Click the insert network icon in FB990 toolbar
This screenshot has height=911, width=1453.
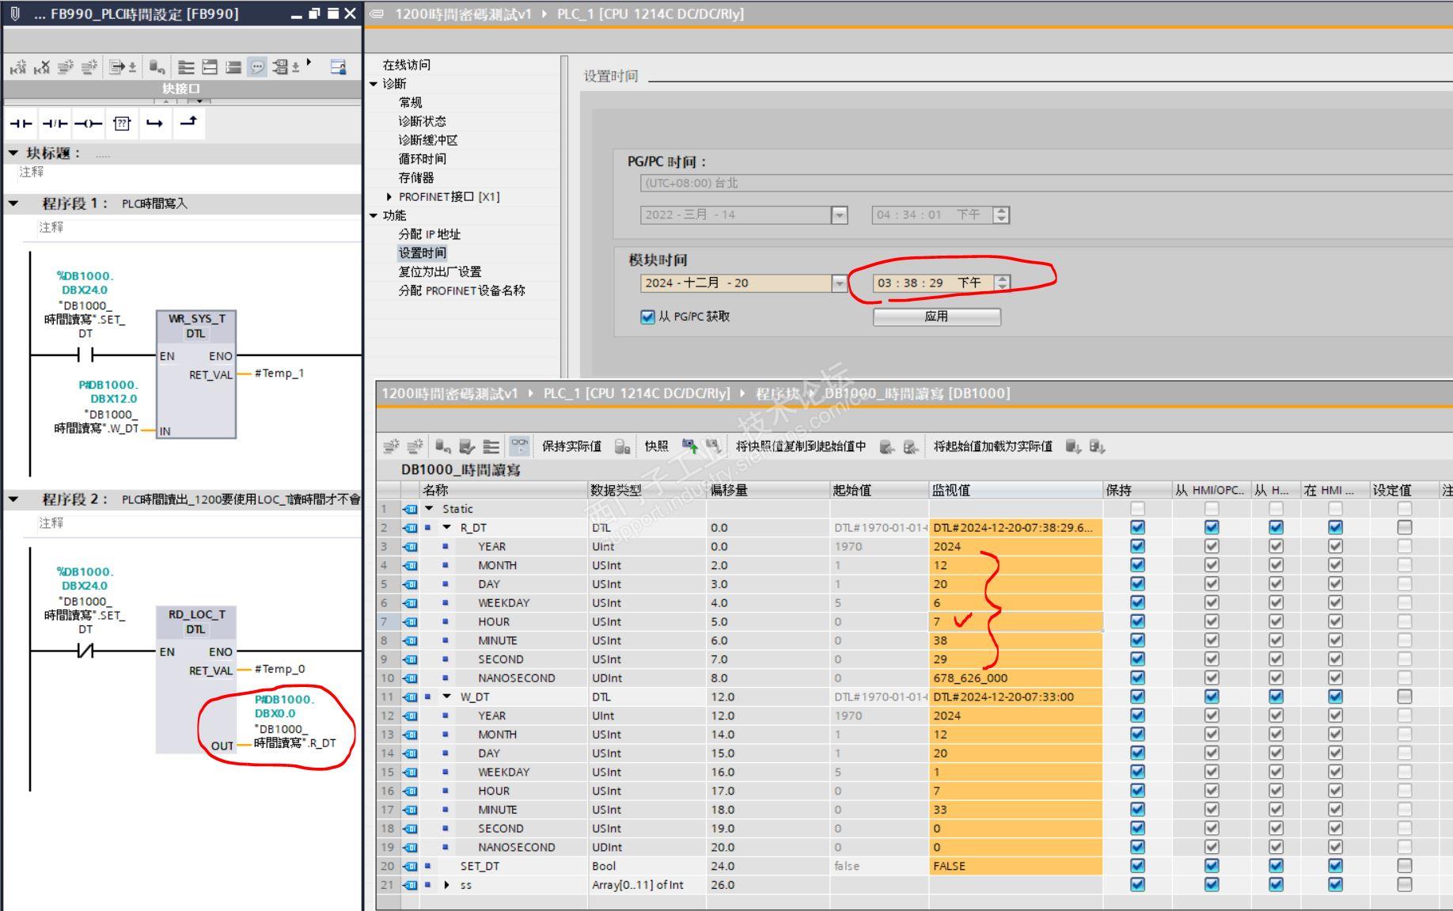[x=18, y=67]
